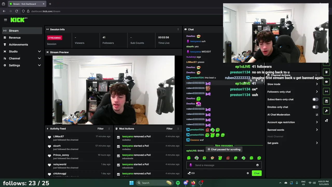Click the Time Live 00:03:56 value
This screenshot has height=187, width=332.
point(163,37)
